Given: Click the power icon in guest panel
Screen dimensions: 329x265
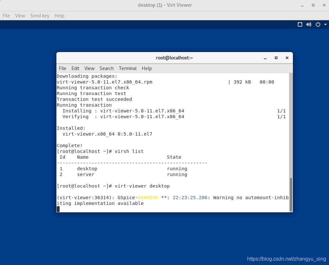Looking at the screenshot, I should pyautogui.click(x=318, y=24).
